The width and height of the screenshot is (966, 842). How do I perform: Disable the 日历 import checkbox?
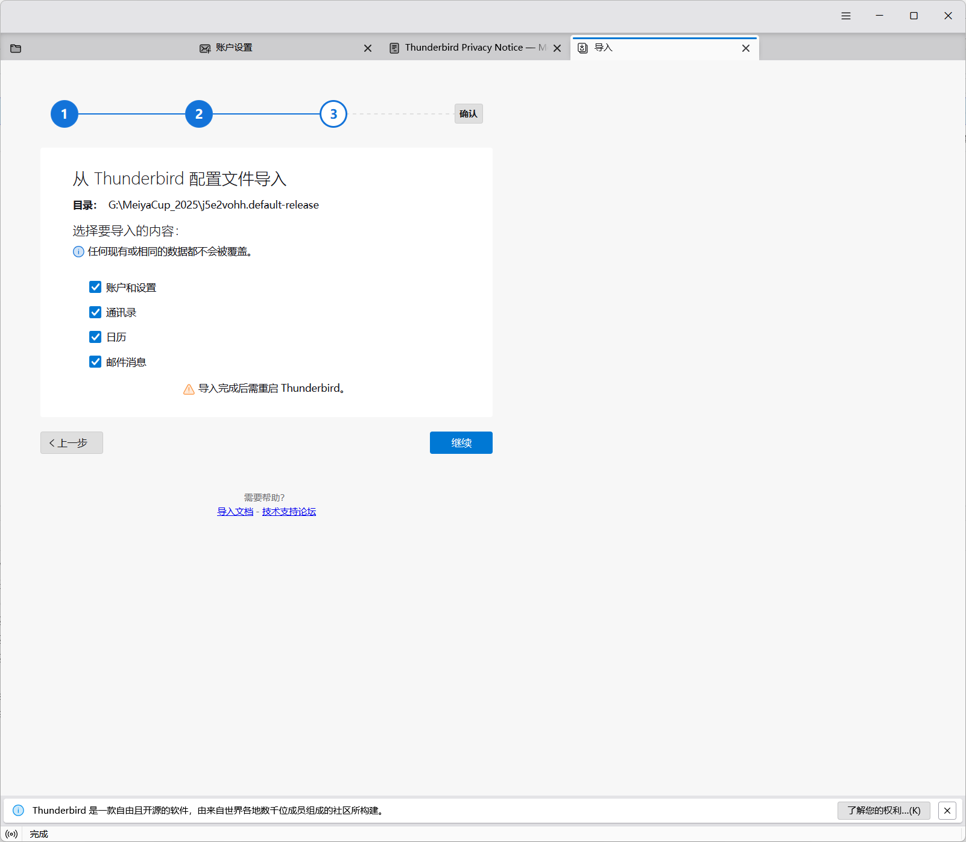tap(95, 337)
